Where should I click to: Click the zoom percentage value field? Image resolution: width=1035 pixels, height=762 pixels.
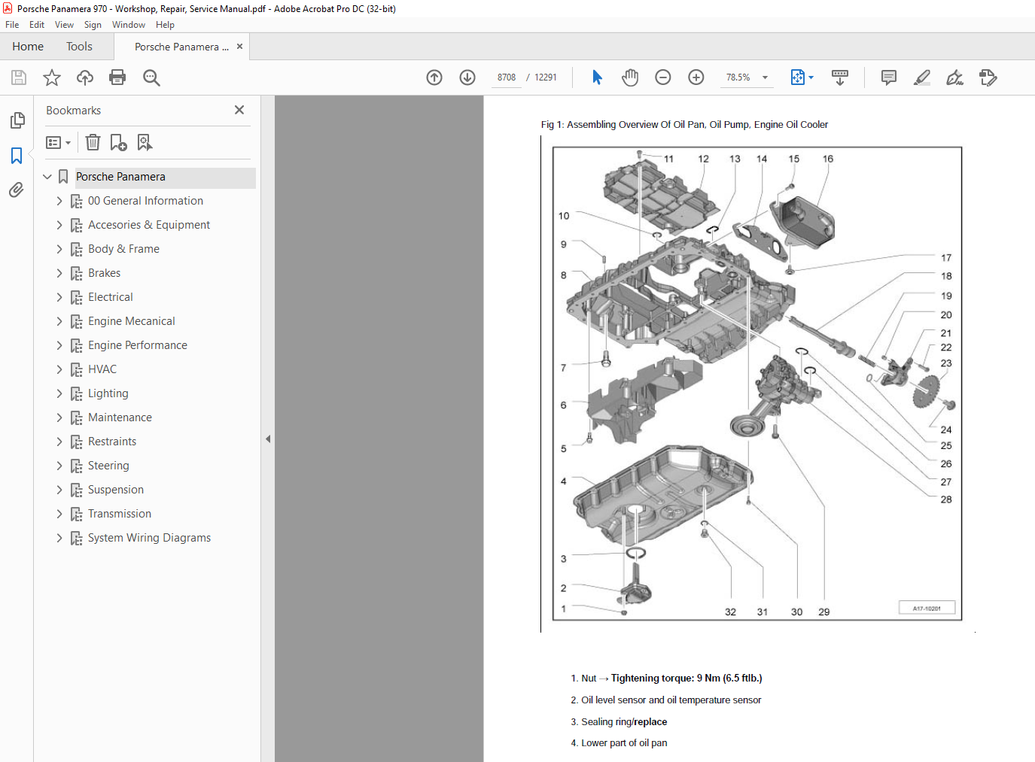(738, 77)
